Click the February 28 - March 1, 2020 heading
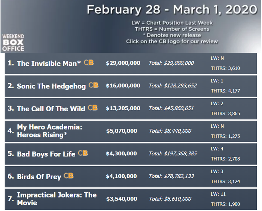The image size is (262, 211). pos(172,9)
